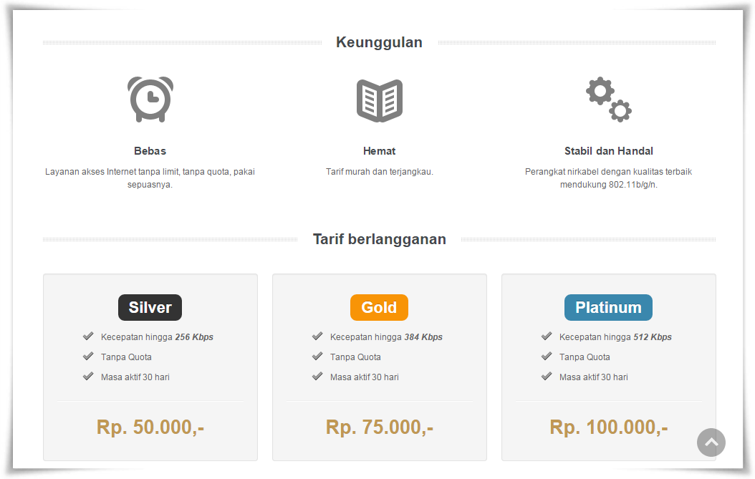
Task: Click the Hemat feature title
Action: click(380, 151)
